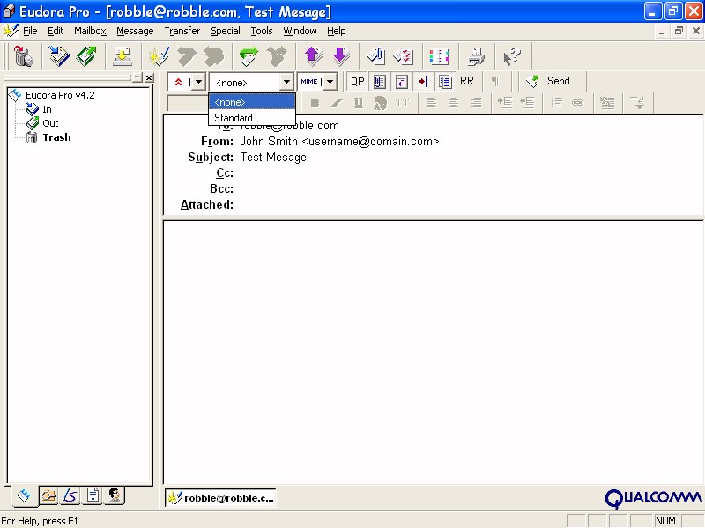
Task: Toggle Tabs in Body button
Action: pyautogui.click(x=423, y=81)
